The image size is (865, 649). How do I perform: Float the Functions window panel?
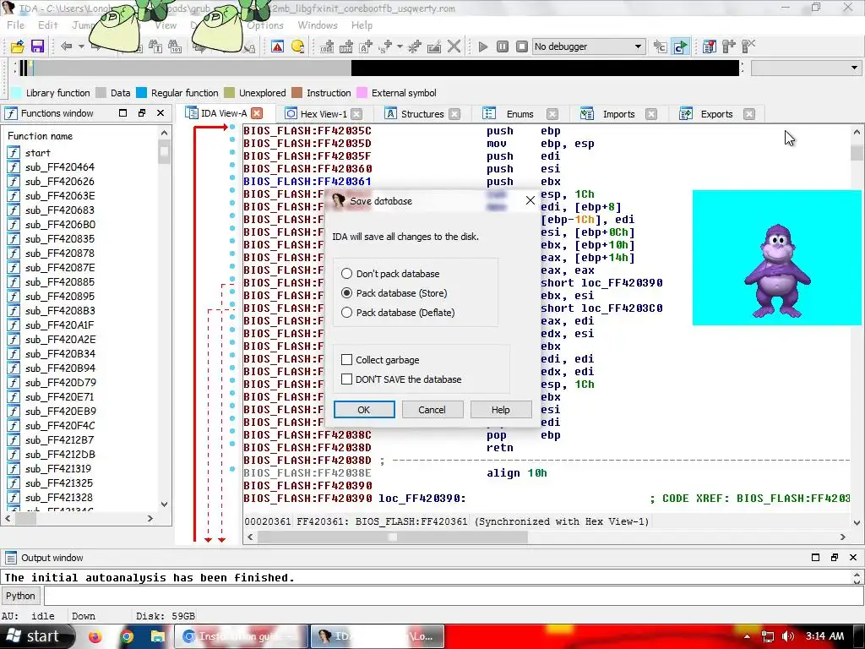tap(142, 113)
